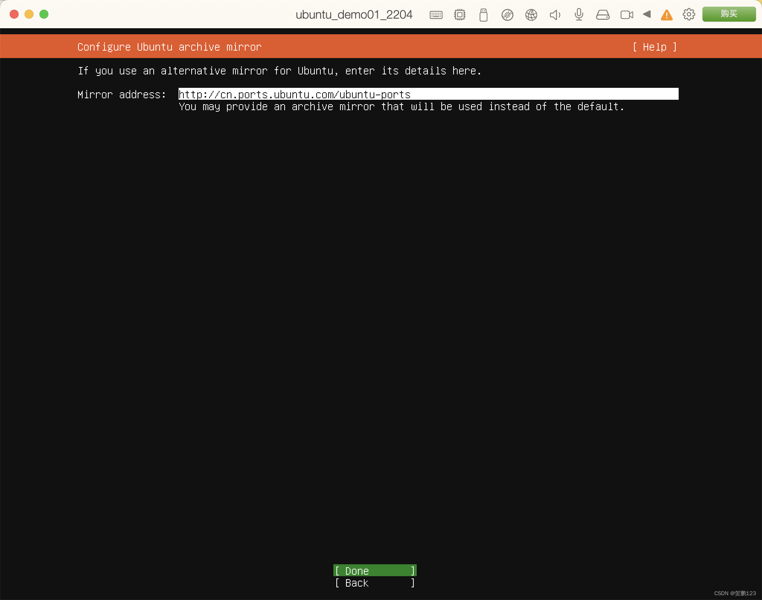Open the warning alert icon

pyautogui.click(x=667, y=15)
